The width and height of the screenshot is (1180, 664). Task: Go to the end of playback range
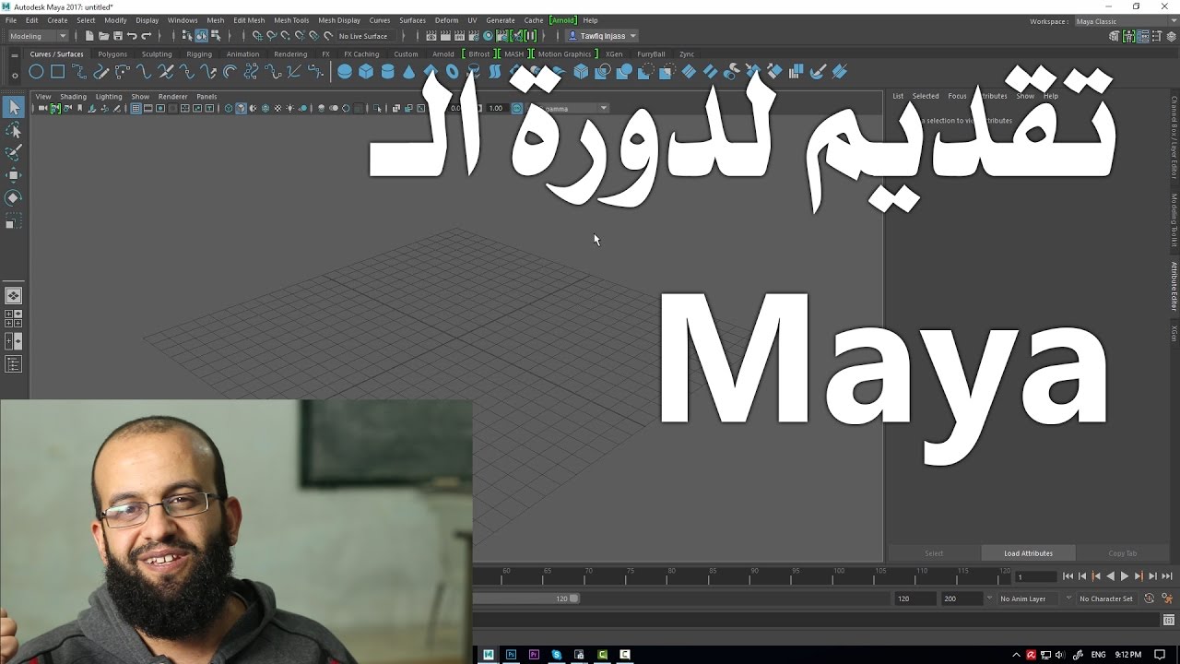click(1167, 576)
